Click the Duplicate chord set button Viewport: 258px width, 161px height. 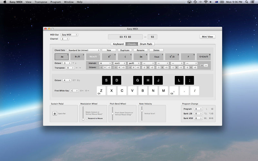coord(125,50)
